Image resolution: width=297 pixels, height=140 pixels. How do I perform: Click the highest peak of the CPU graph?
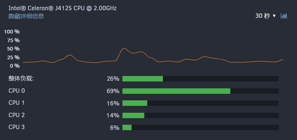point(124,48)
